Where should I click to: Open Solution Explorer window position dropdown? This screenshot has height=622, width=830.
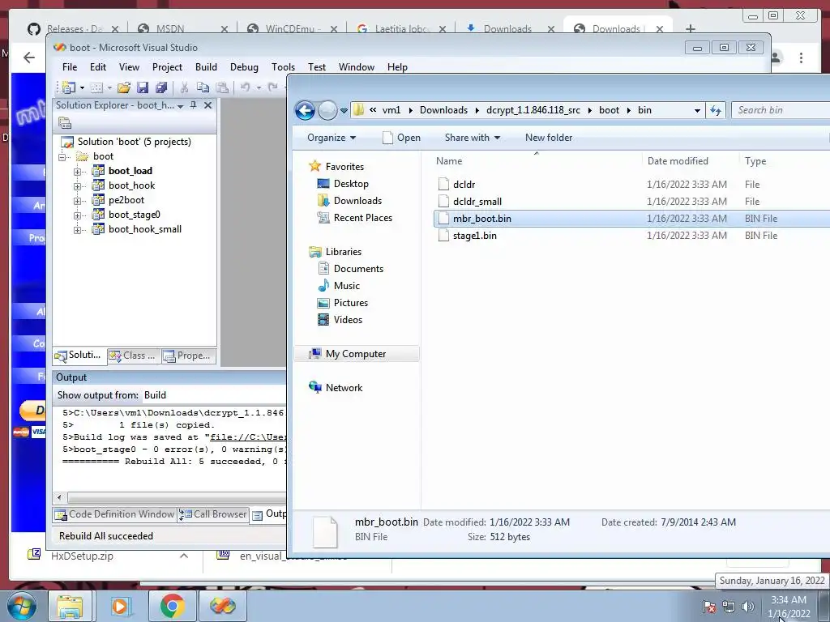(180, 106)
